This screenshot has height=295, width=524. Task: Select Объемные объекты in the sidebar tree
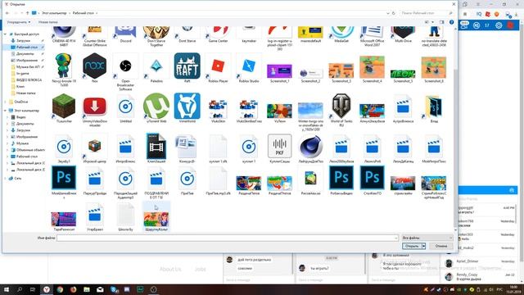[27, 150]
